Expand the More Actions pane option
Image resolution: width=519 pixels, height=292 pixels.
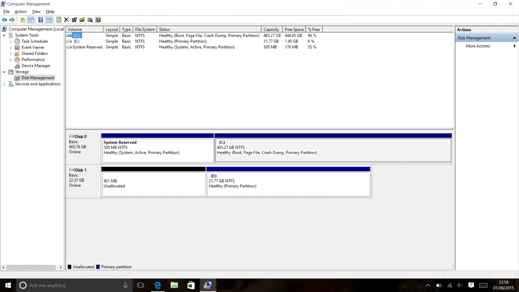click(478, 46)
